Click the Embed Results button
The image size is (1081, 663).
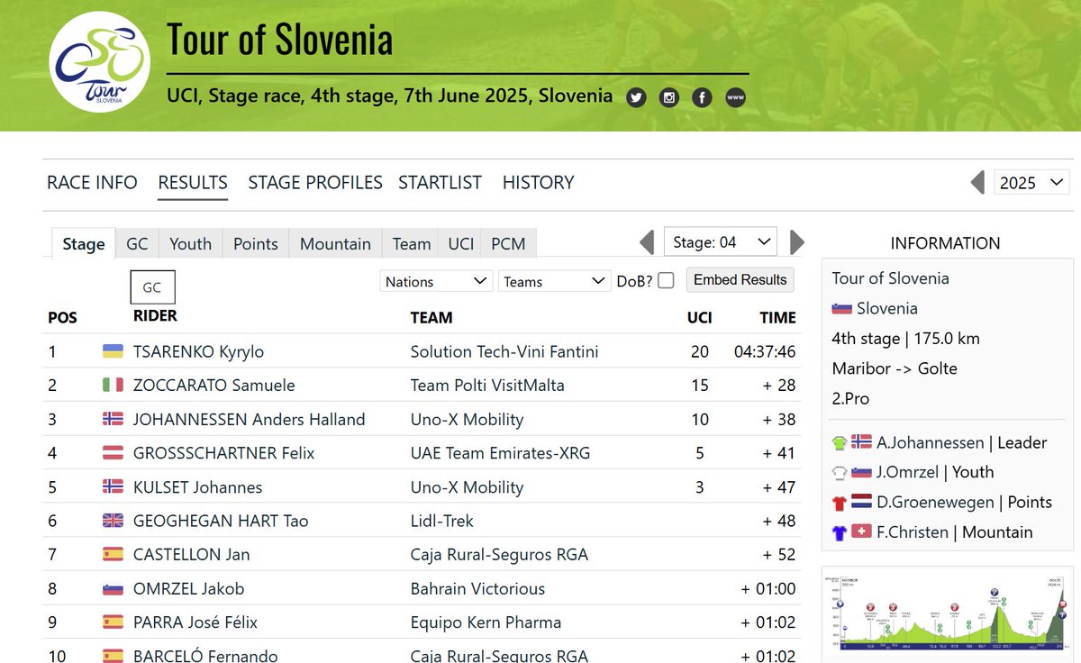(740, 280)
